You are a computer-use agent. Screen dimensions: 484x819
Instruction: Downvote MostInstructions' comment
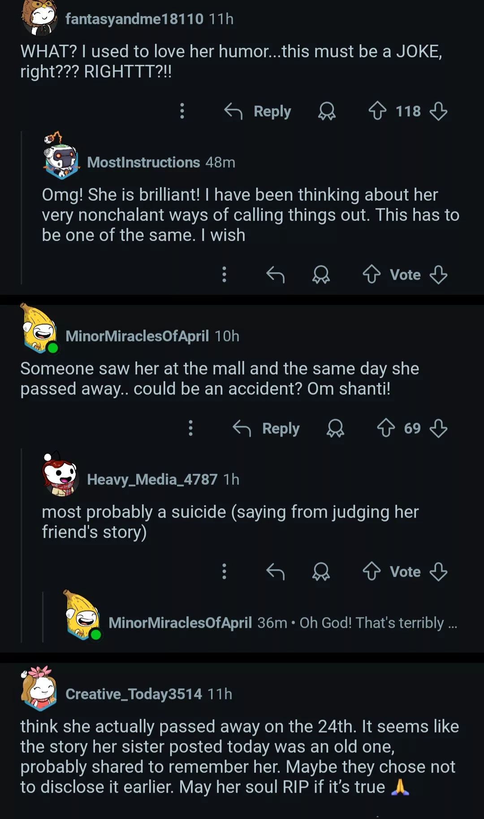click(438, 274)
